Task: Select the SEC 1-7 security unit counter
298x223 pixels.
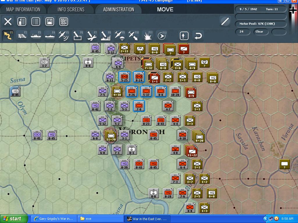Action: click(44, 63)
